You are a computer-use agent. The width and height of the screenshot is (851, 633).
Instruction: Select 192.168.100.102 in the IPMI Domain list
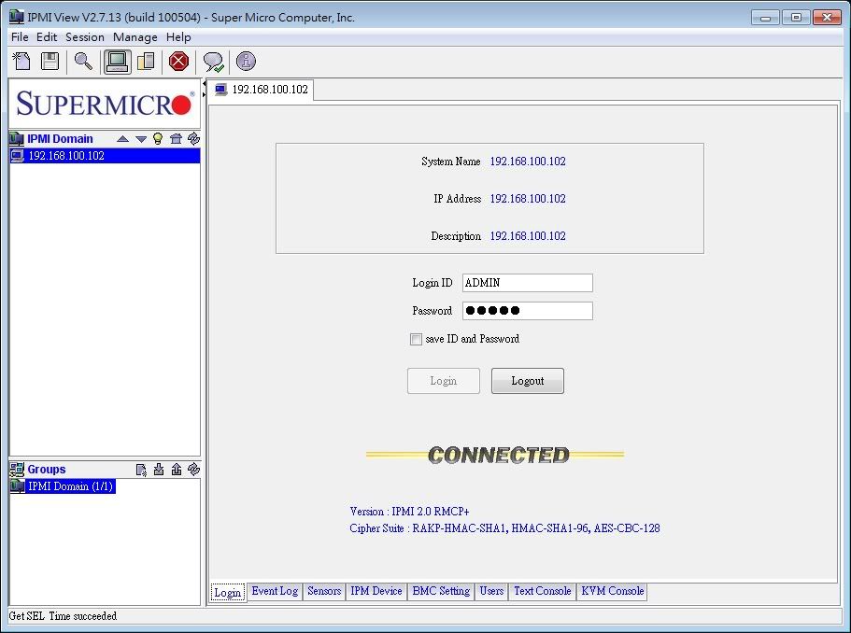click(105, 156)
